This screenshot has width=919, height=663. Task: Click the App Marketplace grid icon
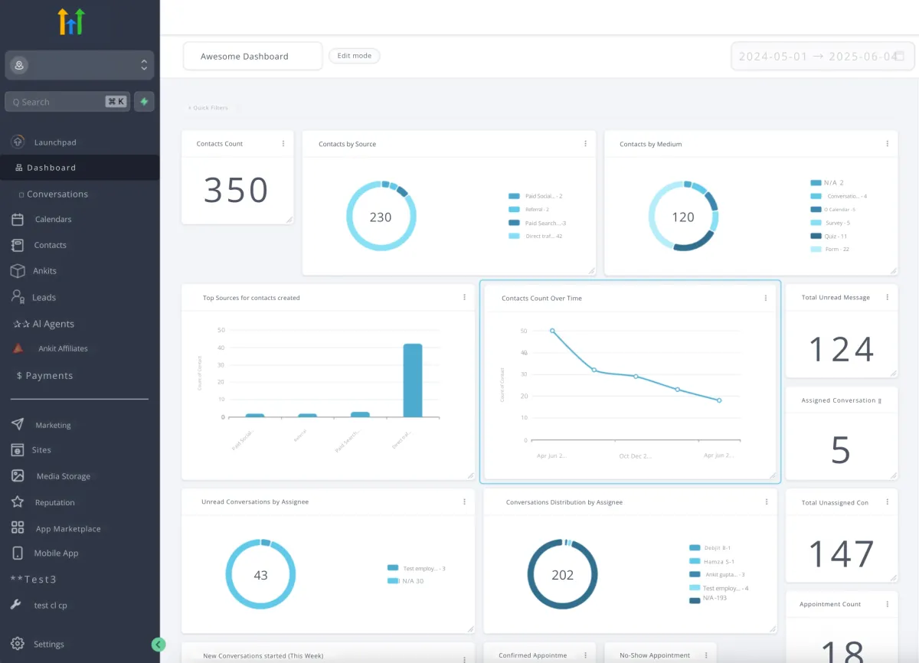(18, 528)
